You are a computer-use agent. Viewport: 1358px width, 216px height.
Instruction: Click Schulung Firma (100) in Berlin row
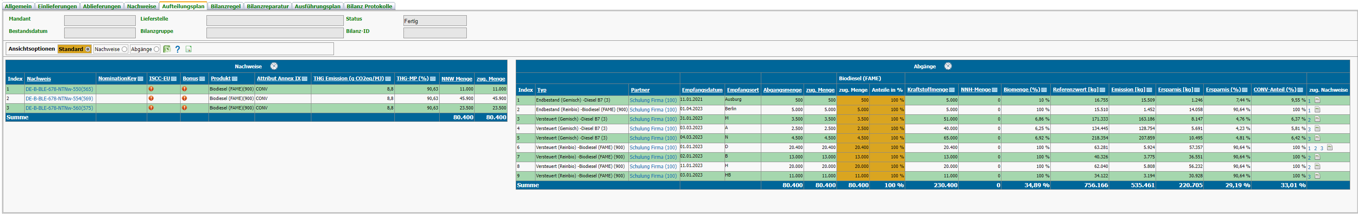coord(653,109)
